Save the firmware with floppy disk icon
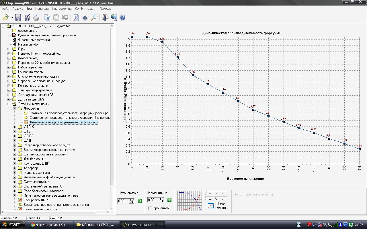Image resolution: width=367 pixels, height=229 pixels. [18, 17]
